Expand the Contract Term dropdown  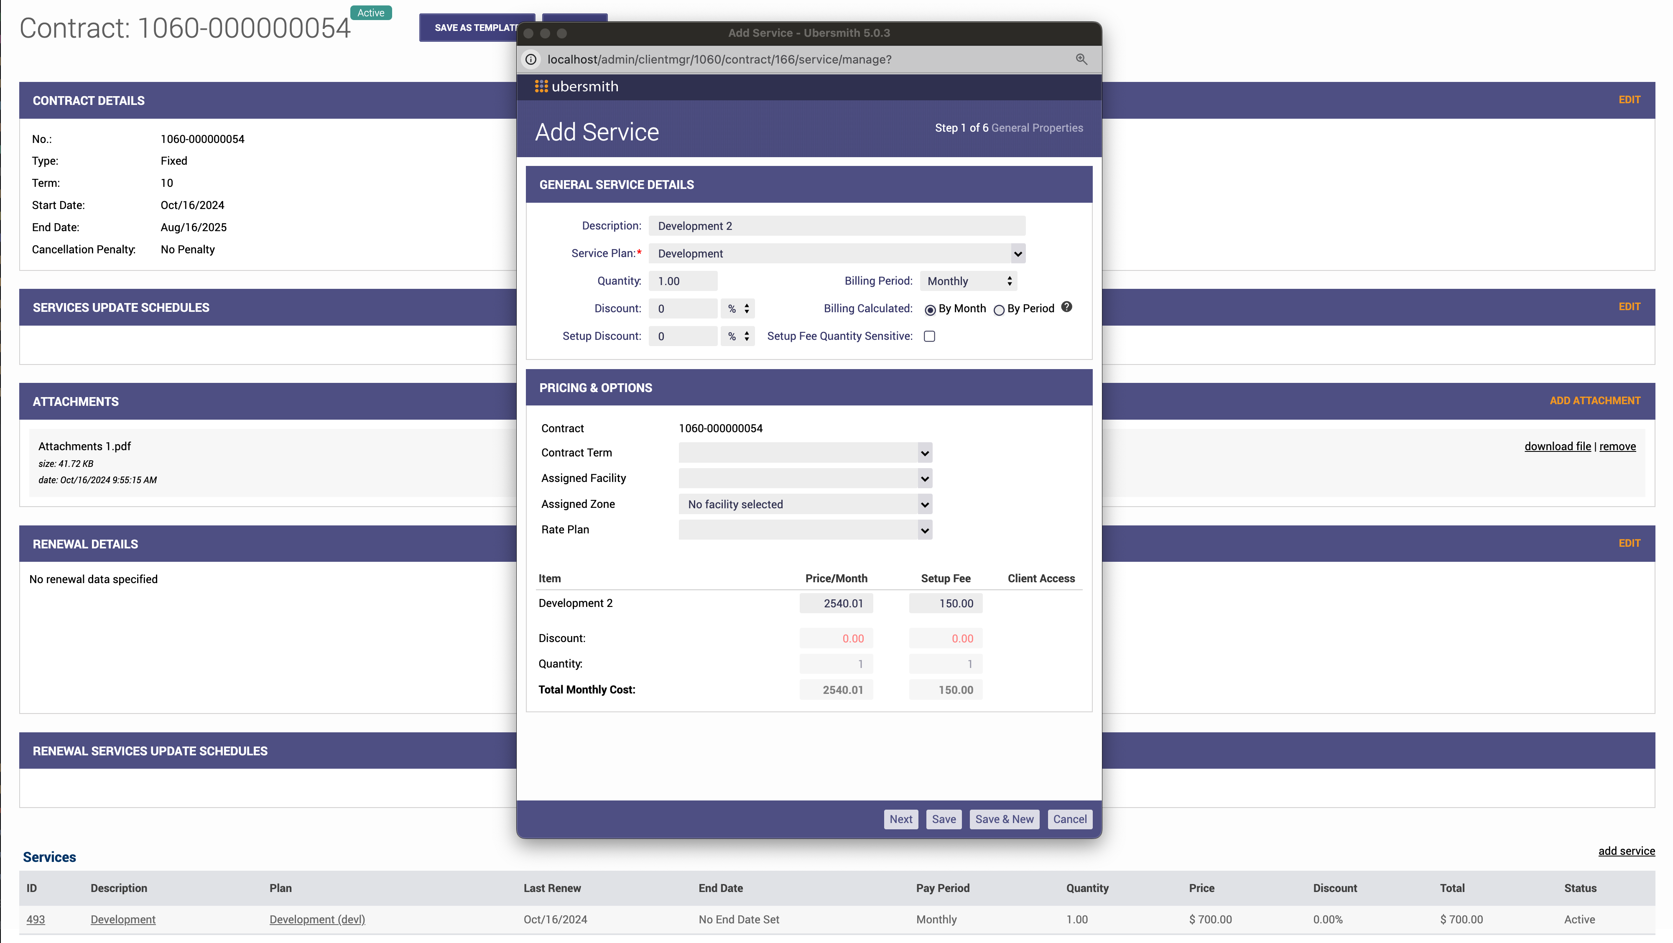805,453
